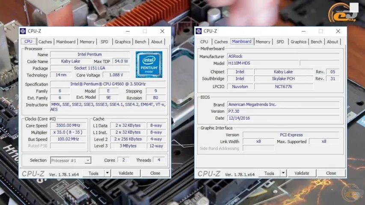Viewport: 365px width, 205px height.
Task: Close left CPU-Z window with the X
Action: (x=162, y=31)
